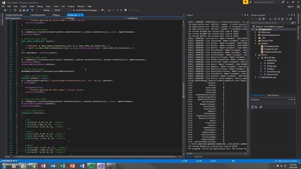Click in the Quick Launch search box

tap(267, 2)
